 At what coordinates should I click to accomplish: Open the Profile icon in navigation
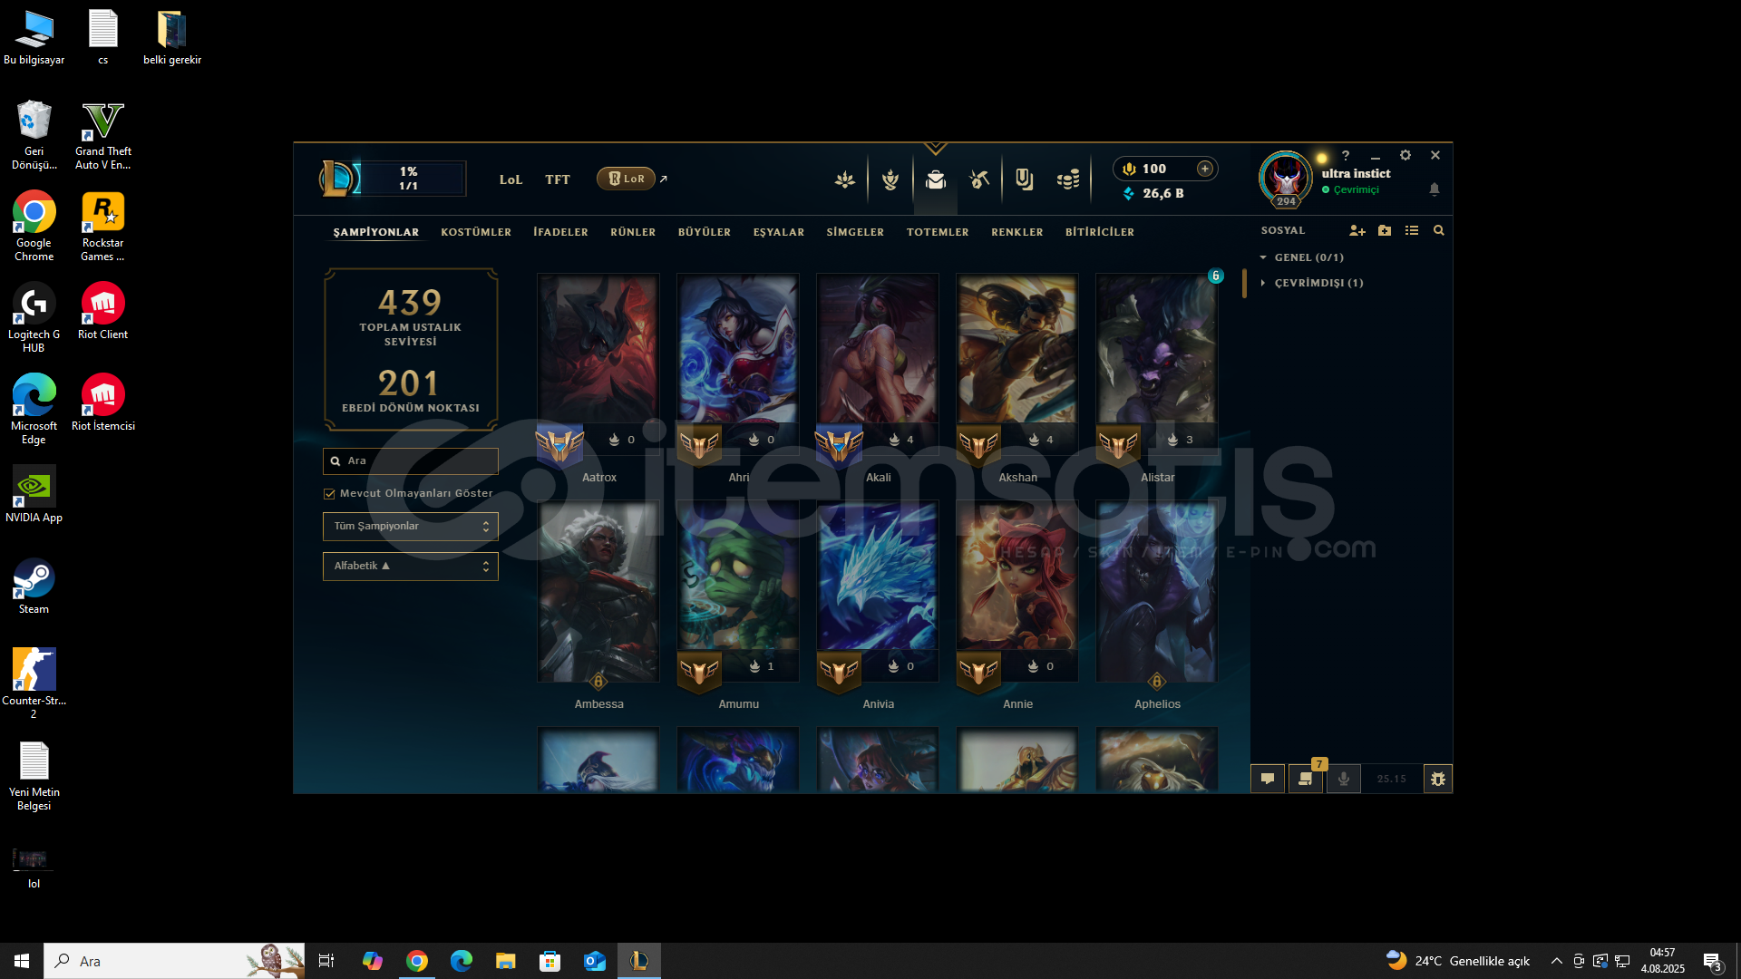click(890, 179)
